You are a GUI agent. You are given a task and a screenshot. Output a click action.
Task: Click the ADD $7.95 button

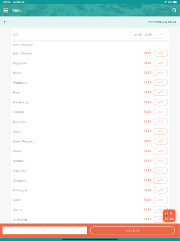pyautogui.click(x=133, y=231)
